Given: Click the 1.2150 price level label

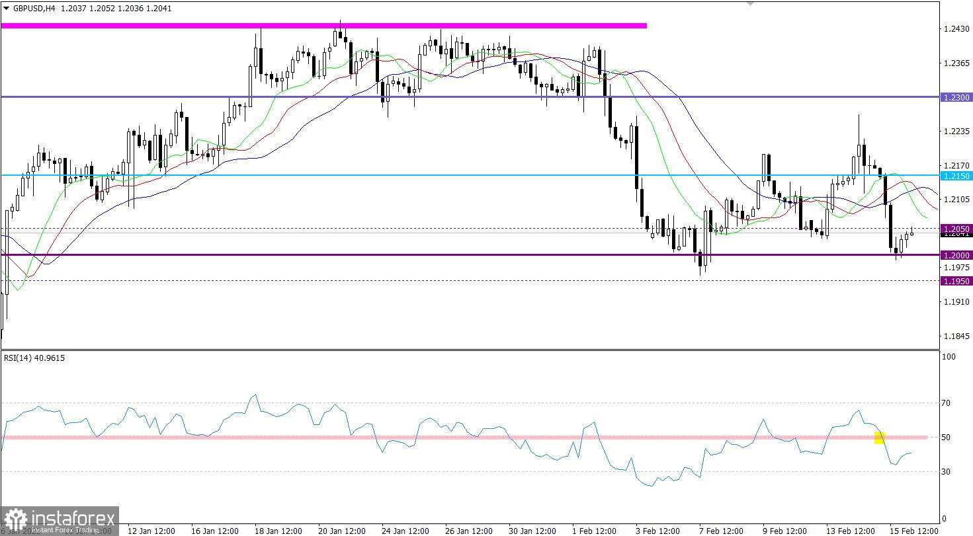Looking at the screenshot, I should [x=956, y=176].
